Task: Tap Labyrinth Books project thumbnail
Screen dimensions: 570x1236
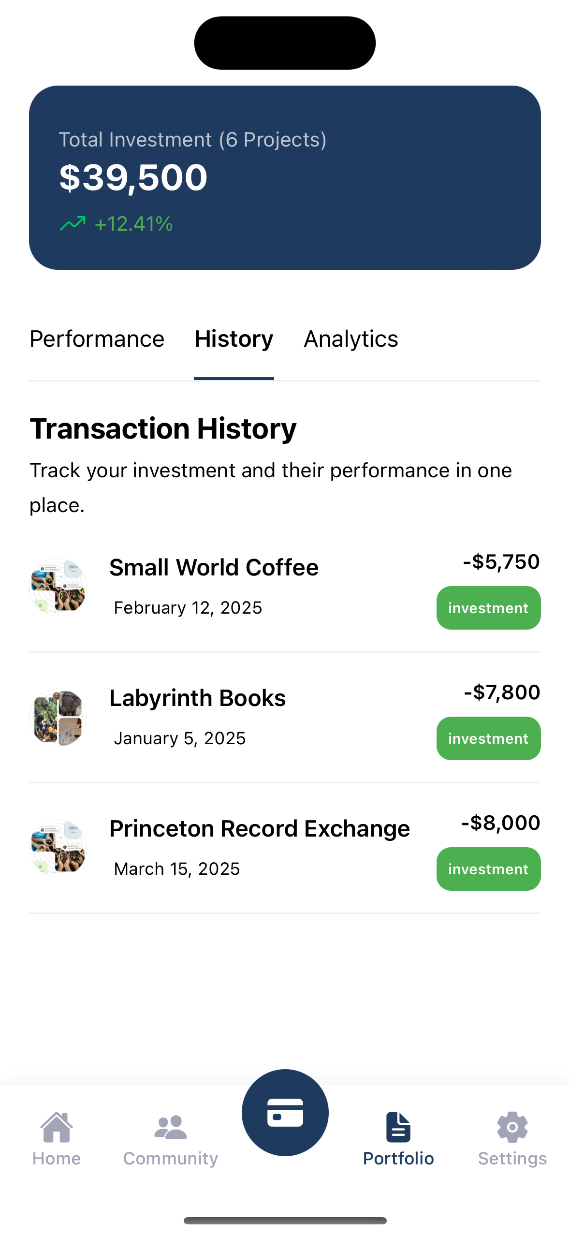Action: (58, 717)
